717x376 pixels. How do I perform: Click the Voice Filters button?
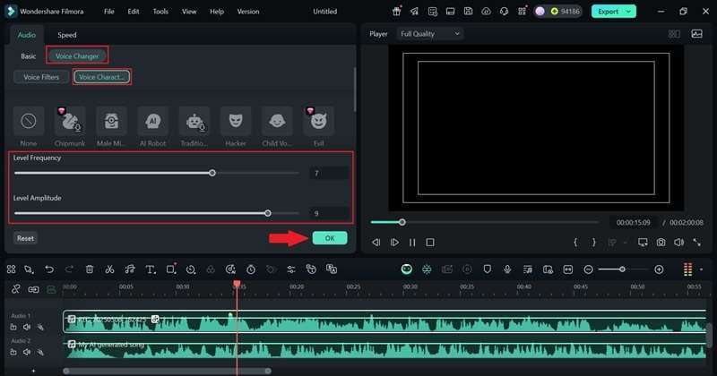tap(41, 77)
